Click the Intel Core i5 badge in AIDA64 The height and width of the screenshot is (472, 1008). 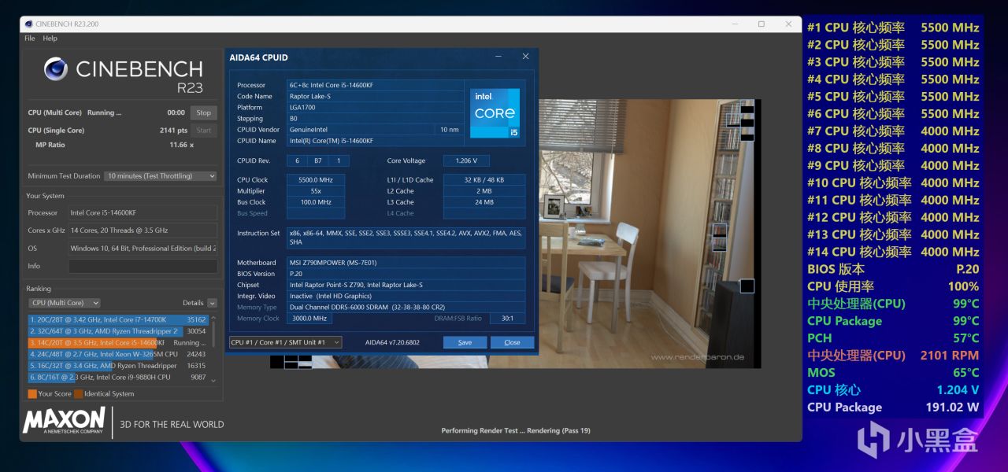(x=495, y=114)
